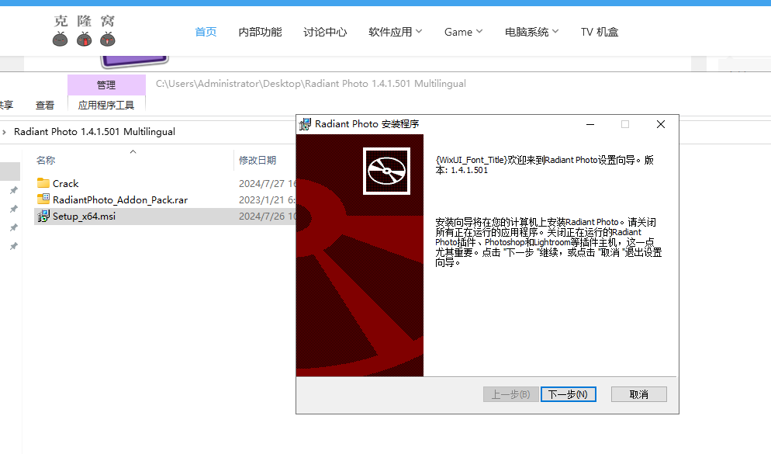Click the 克隆窝 site logo
The image size is (771, 454).
[84, 30]
